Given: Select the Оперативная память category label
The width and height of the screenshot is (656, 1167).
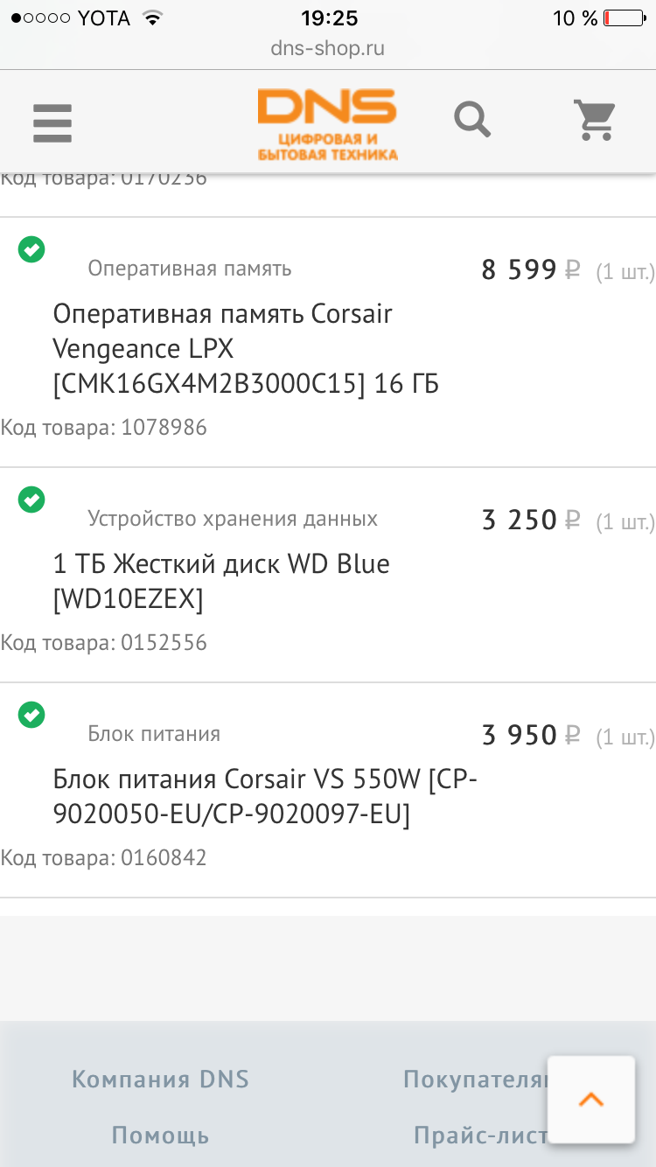Looking at the screenshot, I should click(190, 269).
